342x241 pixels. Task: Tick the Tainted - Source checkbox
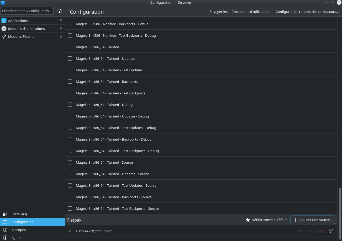pyautogui.click(x=70, y=162)
